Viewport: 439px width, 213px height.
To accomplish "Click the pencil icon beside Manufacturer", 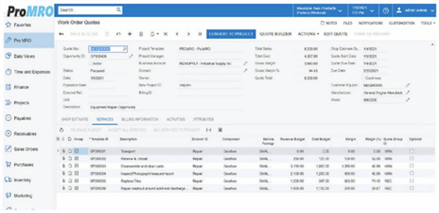I will click(x=408, y=92).
